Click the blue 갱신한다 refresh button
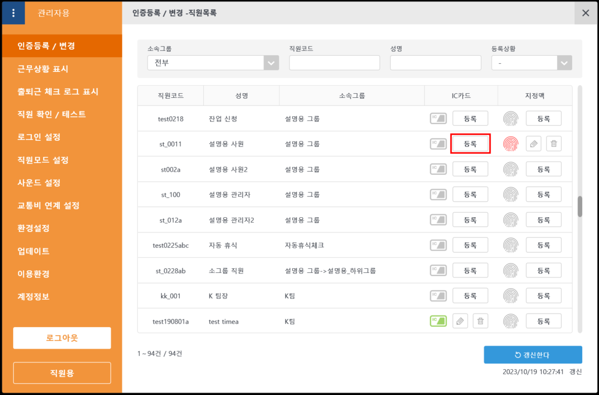599x395 pixels. (x=533, y=355)
